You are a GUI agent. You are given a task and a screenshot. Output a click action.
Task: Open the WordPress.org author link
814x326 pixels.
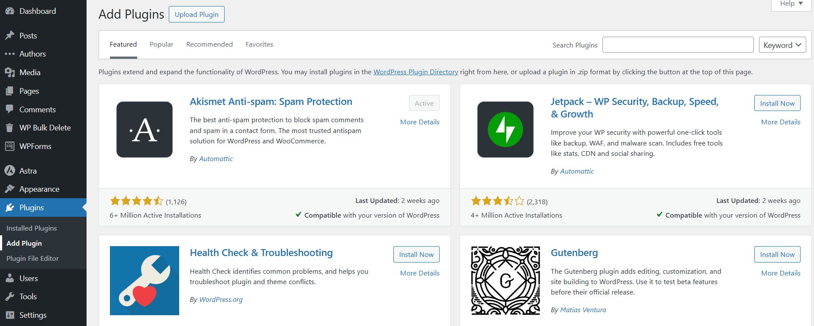tap(221, 300)
